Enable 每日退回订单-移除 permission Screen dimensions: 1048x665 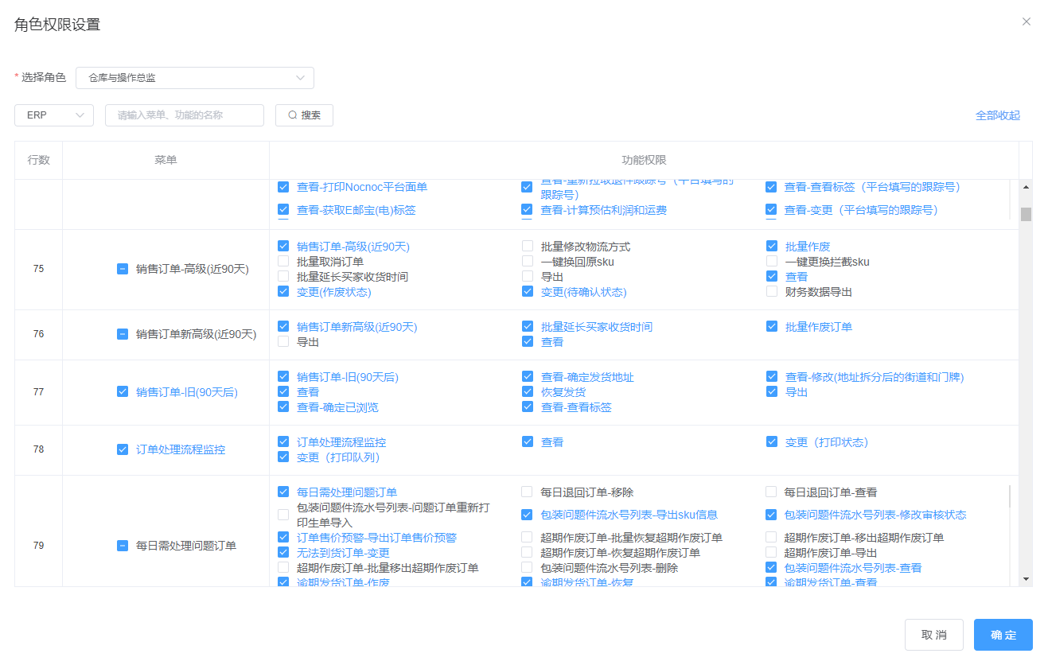pyautogui.click(x=528, y=492)
